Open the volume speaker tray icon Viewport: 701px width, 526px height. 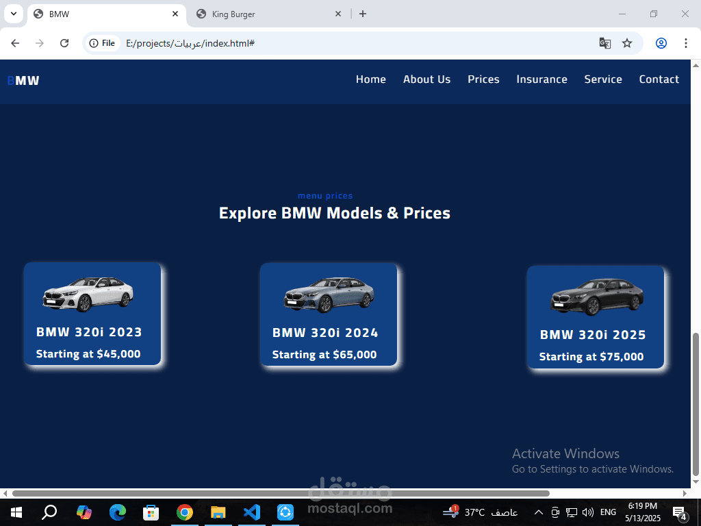588,512
